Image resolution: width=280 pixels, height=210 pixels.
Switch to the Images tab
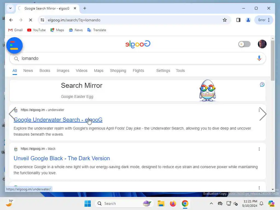coord(63,71)
